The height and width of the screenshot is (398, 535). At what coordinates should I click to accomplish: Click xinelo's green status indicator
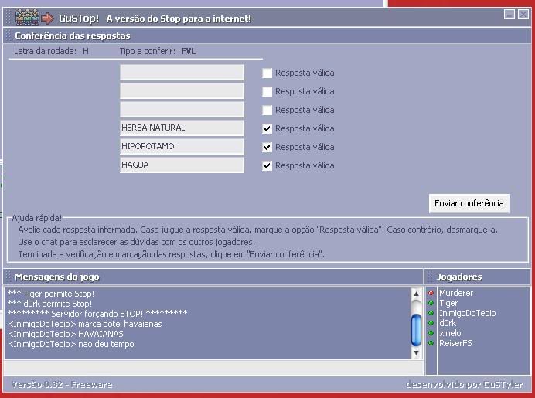[x=431, y=333]
